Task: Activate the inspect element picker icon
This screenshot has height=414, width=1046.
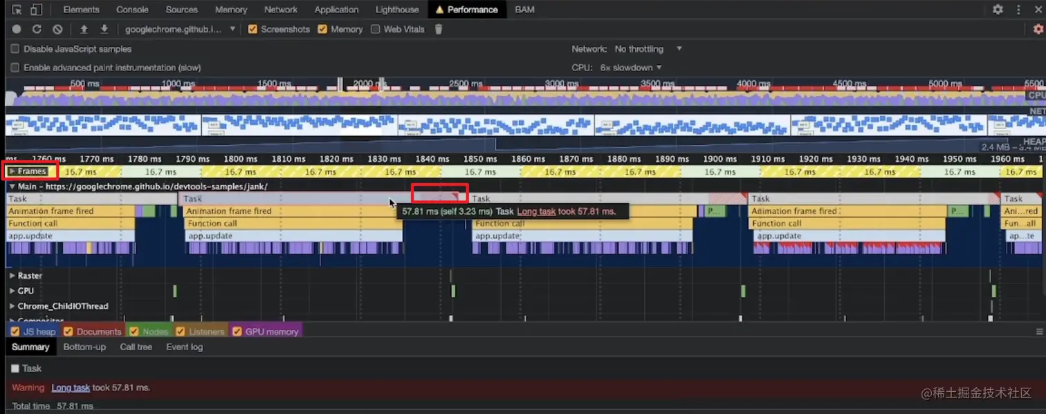Action: (17, 10)
